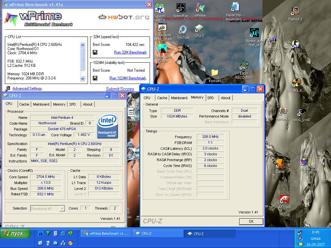The height and width of the screenshot is (248, 331).
Task: Open Mainboard tab in left CPU-Z window
Action: pos(41,104)
